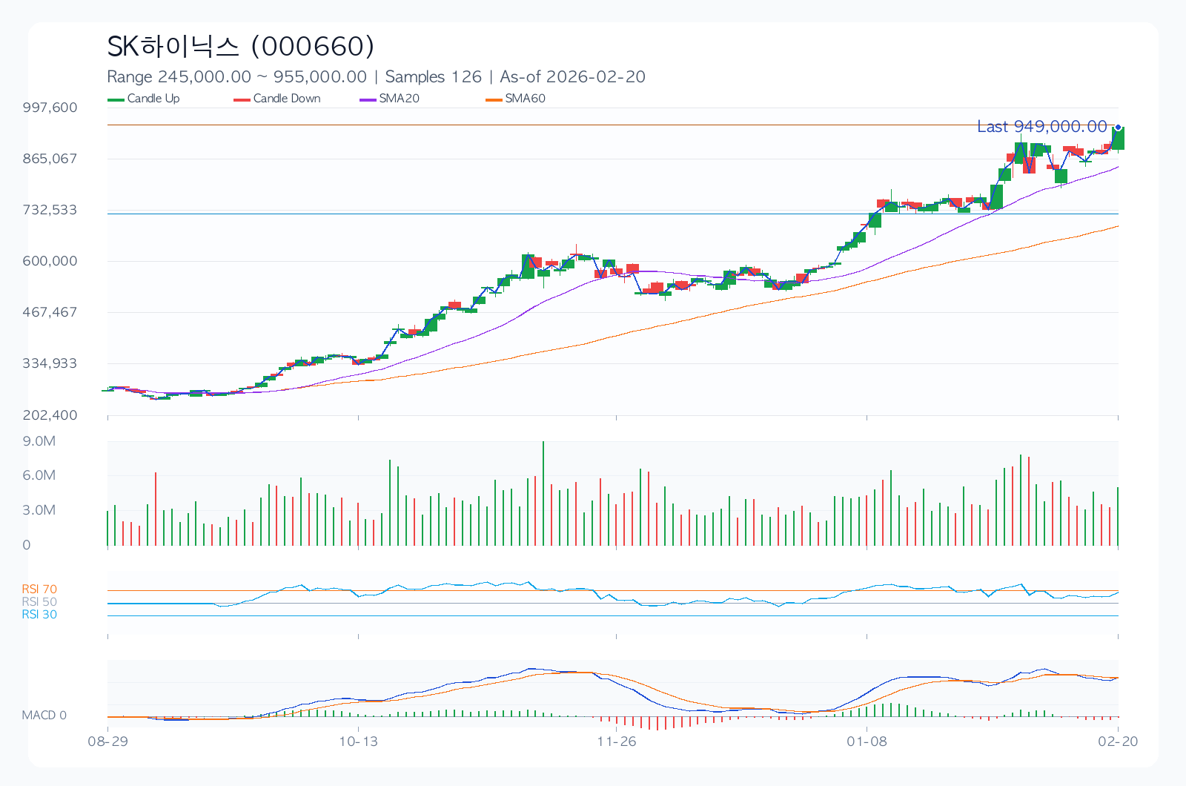Screen dimensions: 1186x786
Task: Click the RSI 70 threshold label
Action: coord(39,589)
